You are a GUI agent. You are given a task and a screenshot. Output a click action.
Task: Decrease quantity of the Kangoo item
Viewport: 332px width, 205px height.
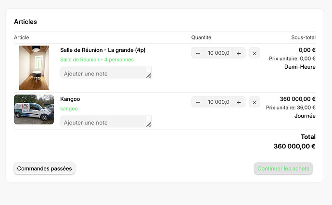coord(198,102)
